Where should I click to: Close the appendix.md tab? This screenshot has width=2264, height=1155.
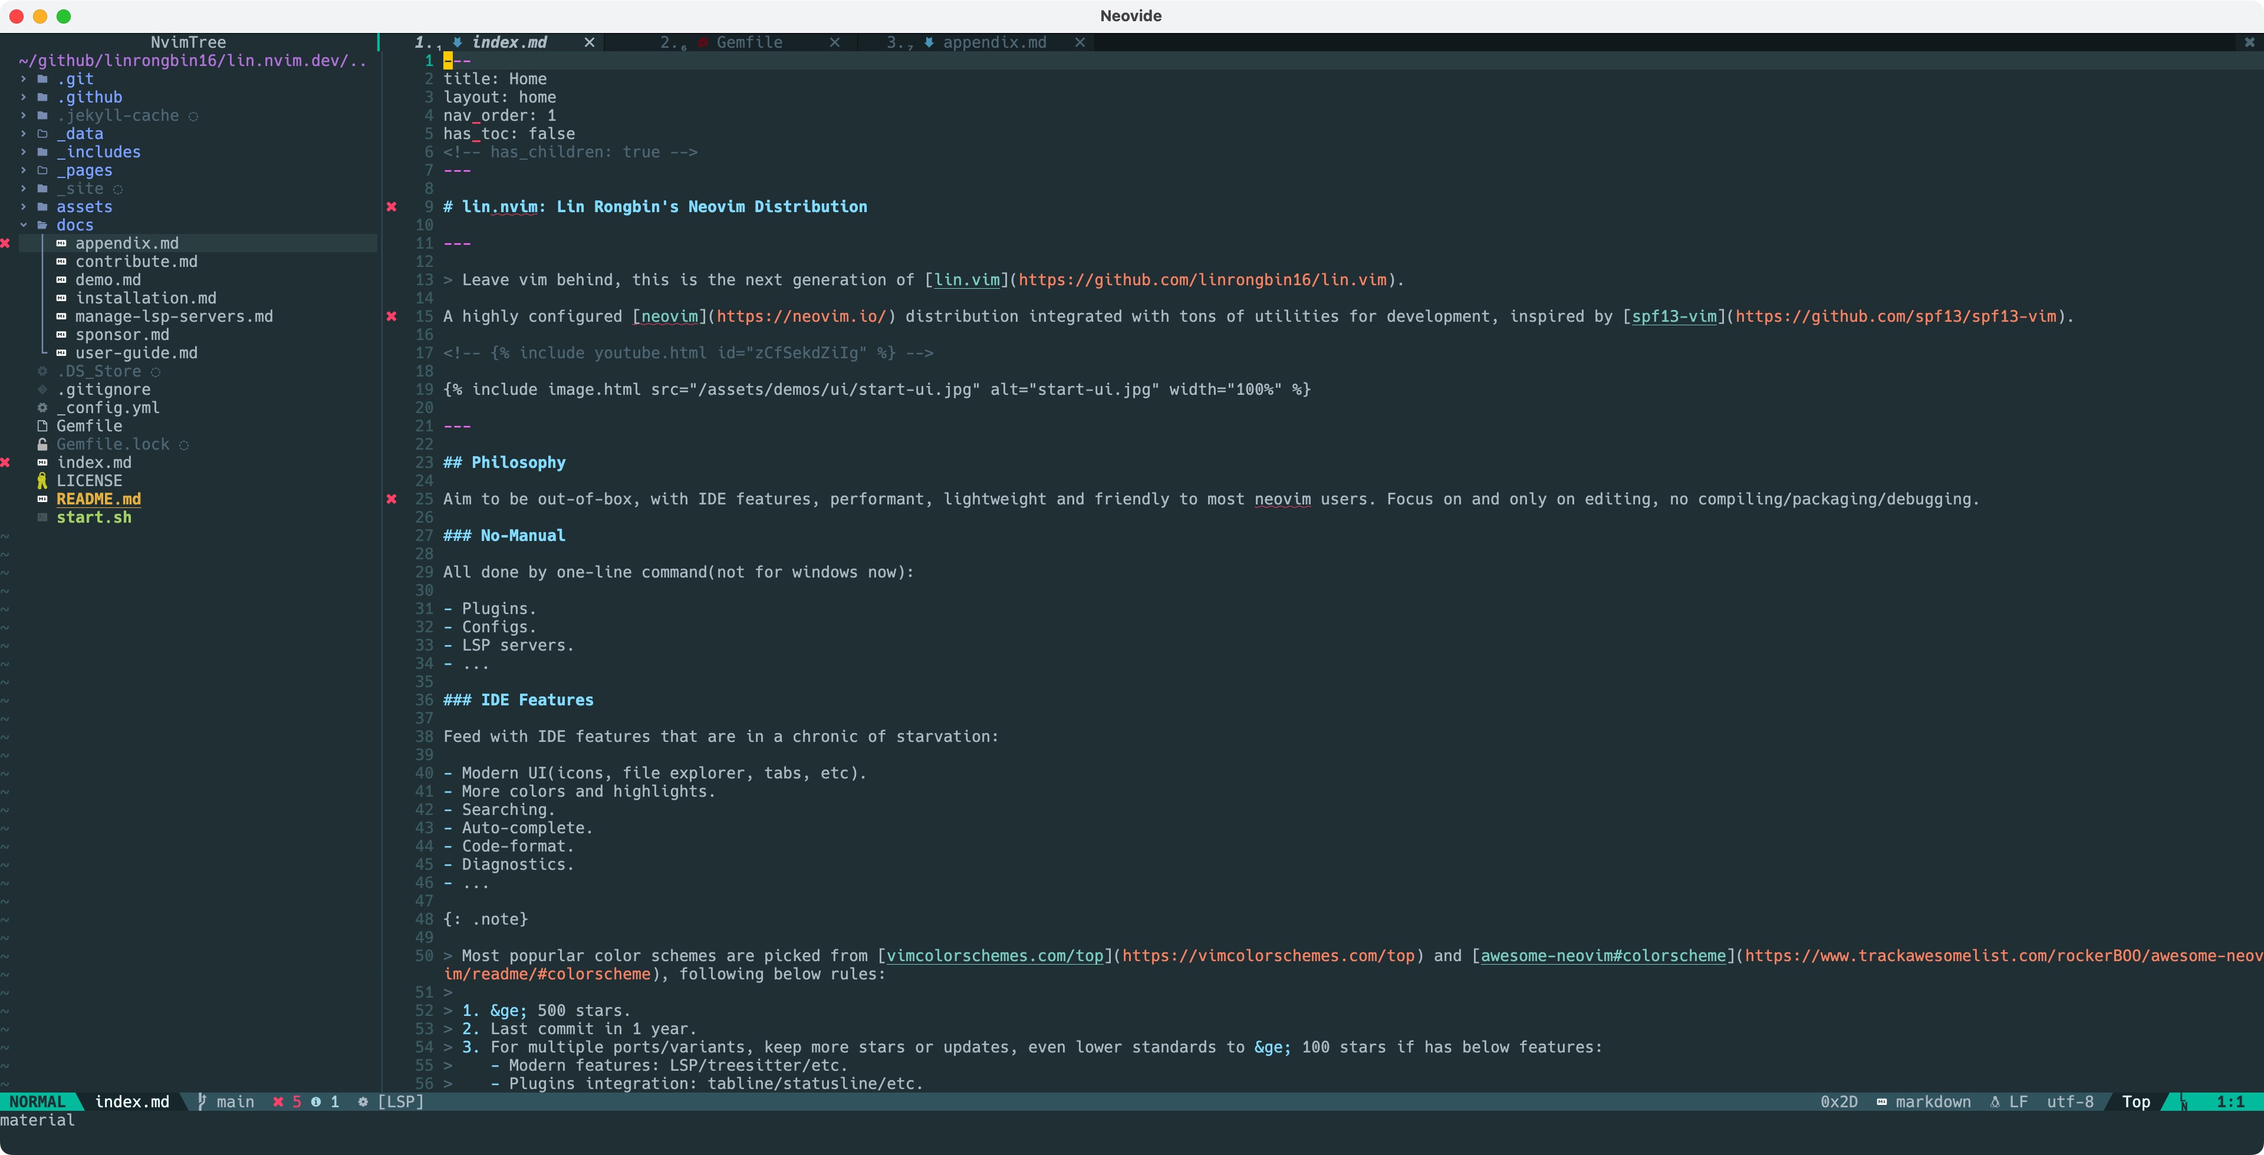(1080, 42)
